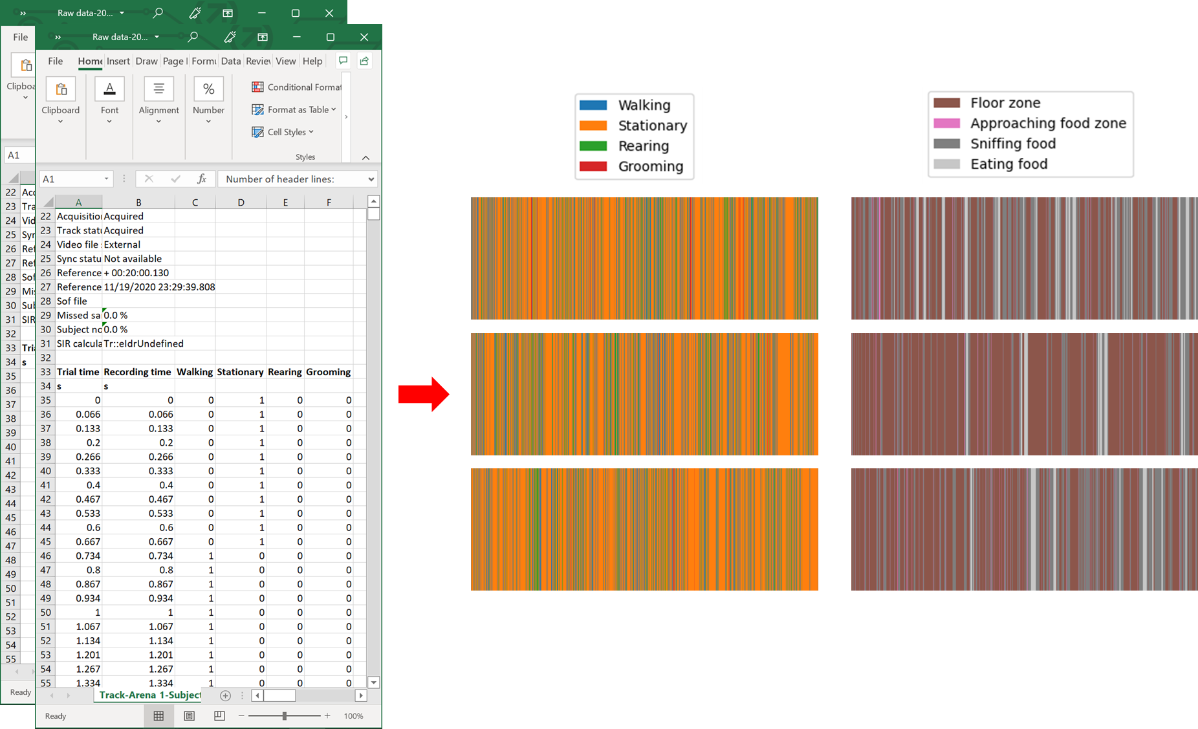Viewport: 1198px width, 729px height.
Task: Click inside the formula bar
Action: click(x=278, y=179)
